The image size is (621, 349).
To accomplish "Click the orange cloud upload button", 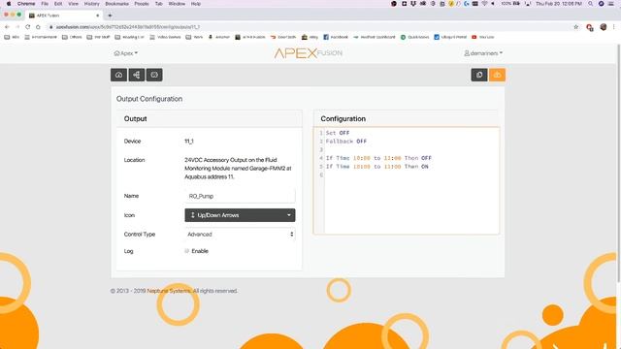I will [497, 75].
